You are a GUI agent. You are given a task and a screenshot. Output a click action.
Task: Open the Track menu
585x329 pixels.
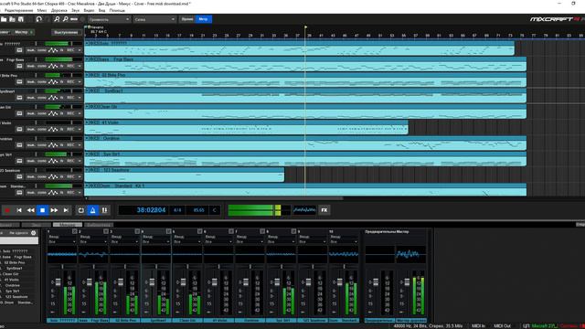point(58,10)
